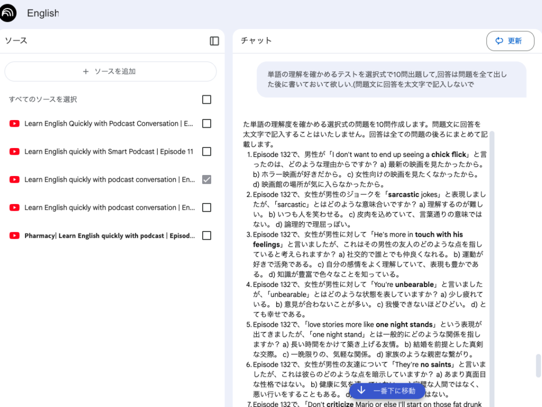Enable the Pharmacy source checkbox
Screen dimensions: 542x407
206,236
